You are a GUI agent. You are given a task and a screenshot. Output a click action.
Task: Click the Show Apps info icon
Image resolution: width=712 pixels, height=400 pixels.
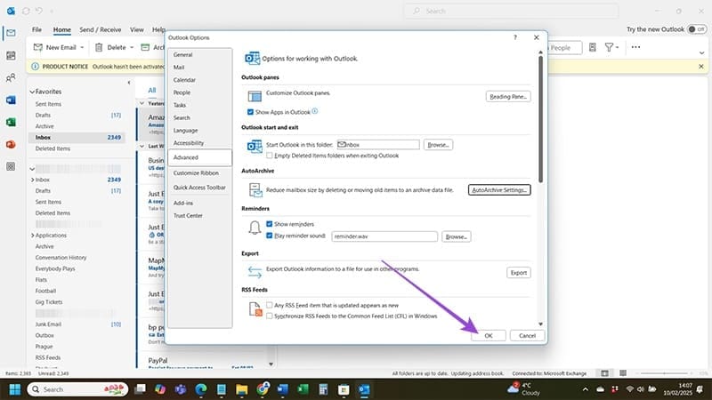click(315, 111)
